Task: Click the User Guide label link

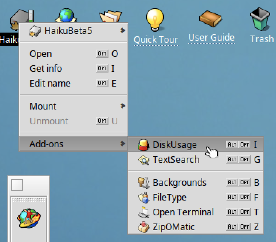Action: pos(211,38)
